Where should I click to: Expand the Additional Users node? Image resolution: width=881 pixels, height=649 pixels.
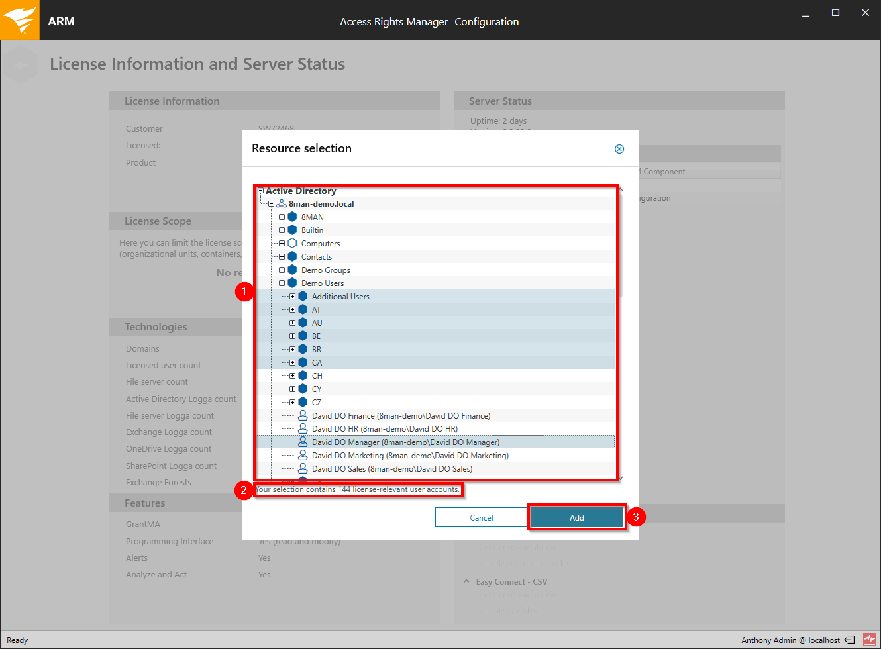(x=292, y=297)
